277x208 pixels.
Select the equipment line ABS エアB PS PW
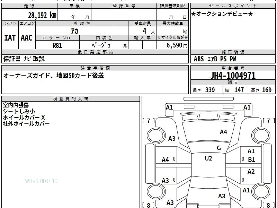[x=215, y=59]
